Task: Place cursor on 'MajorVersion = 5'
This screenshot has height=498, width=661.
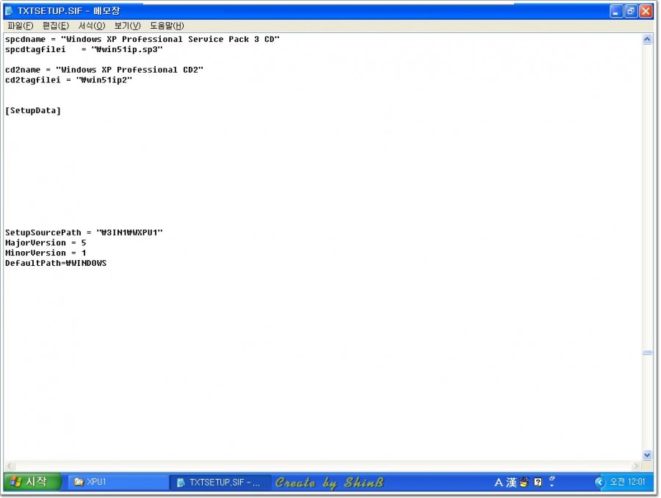Action: [x=46, y=242]
